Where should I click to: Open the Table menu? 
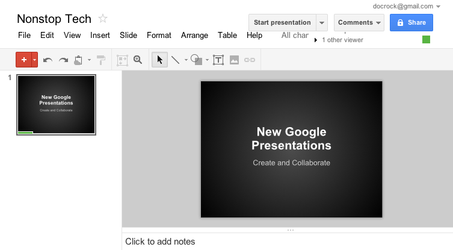point(227,36)
